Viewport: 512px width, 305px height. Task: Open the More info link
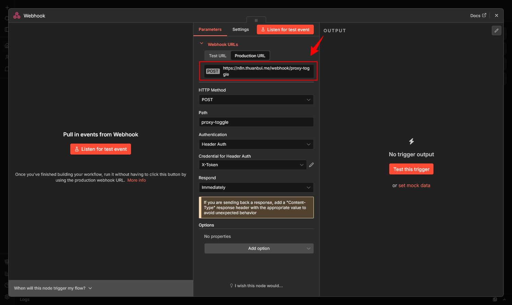pos(136,180)
